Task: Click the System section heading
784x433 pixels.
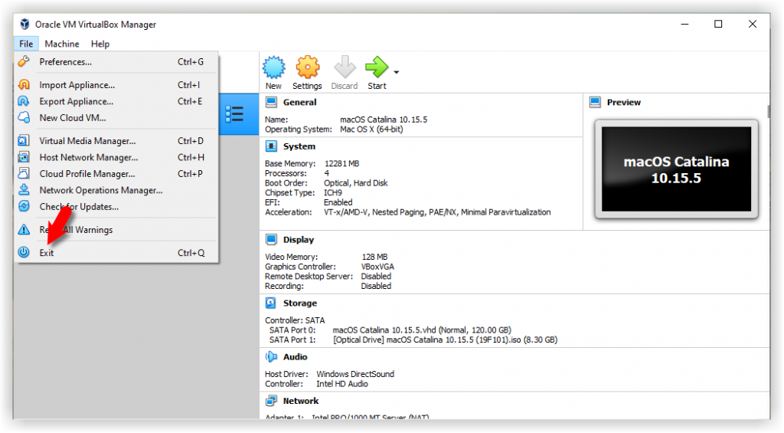Action: click(299, 146)
